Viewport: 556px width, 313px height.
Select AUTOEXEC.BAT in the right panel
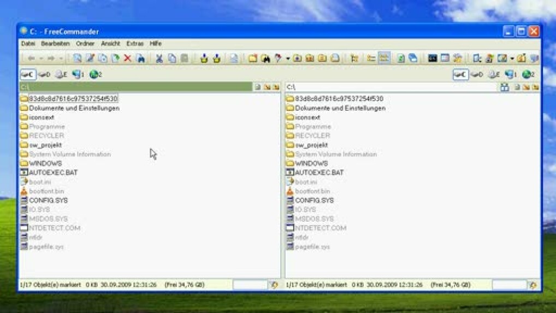coord(319,173)
